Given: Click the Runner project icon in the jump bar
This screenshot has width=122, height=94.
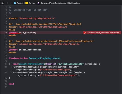Looking at the screenshot, I should coord(15,3).
